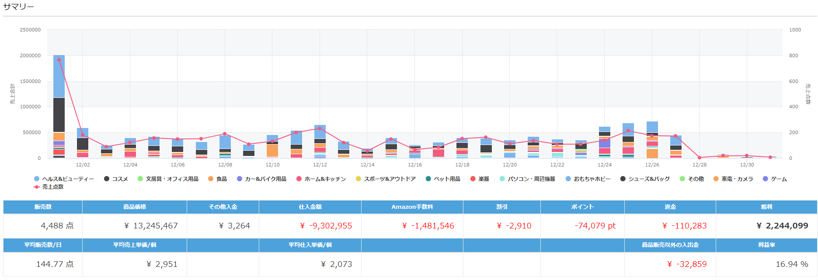Viewport: 818px width, 280px height.
Task: Click the ゲーム legend entry
Action: tap(775, 179)
